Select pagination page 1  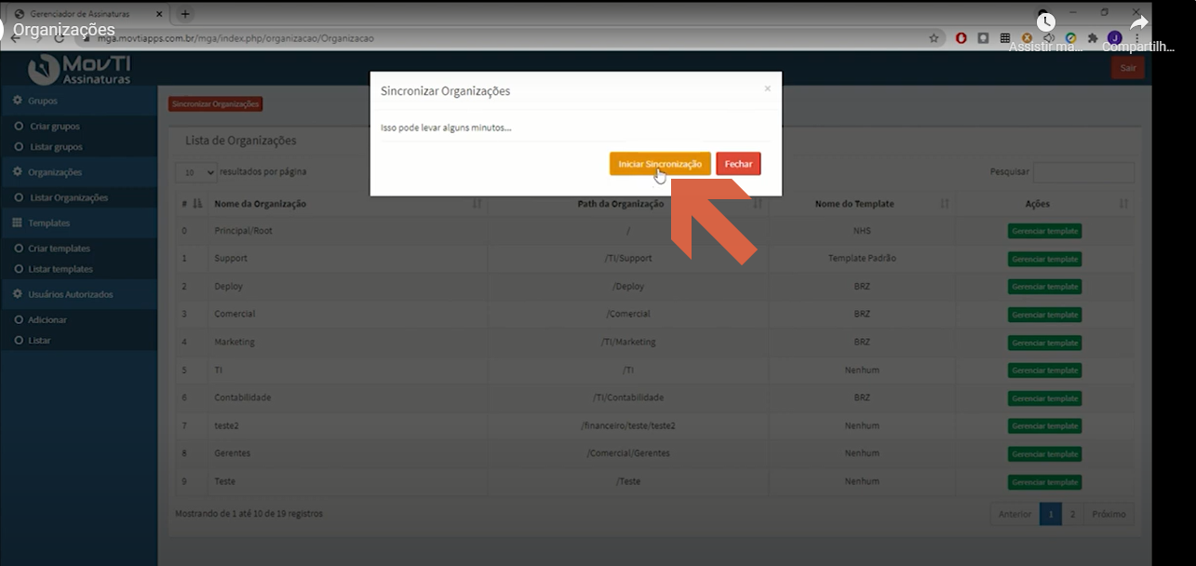pos(1050,514)
